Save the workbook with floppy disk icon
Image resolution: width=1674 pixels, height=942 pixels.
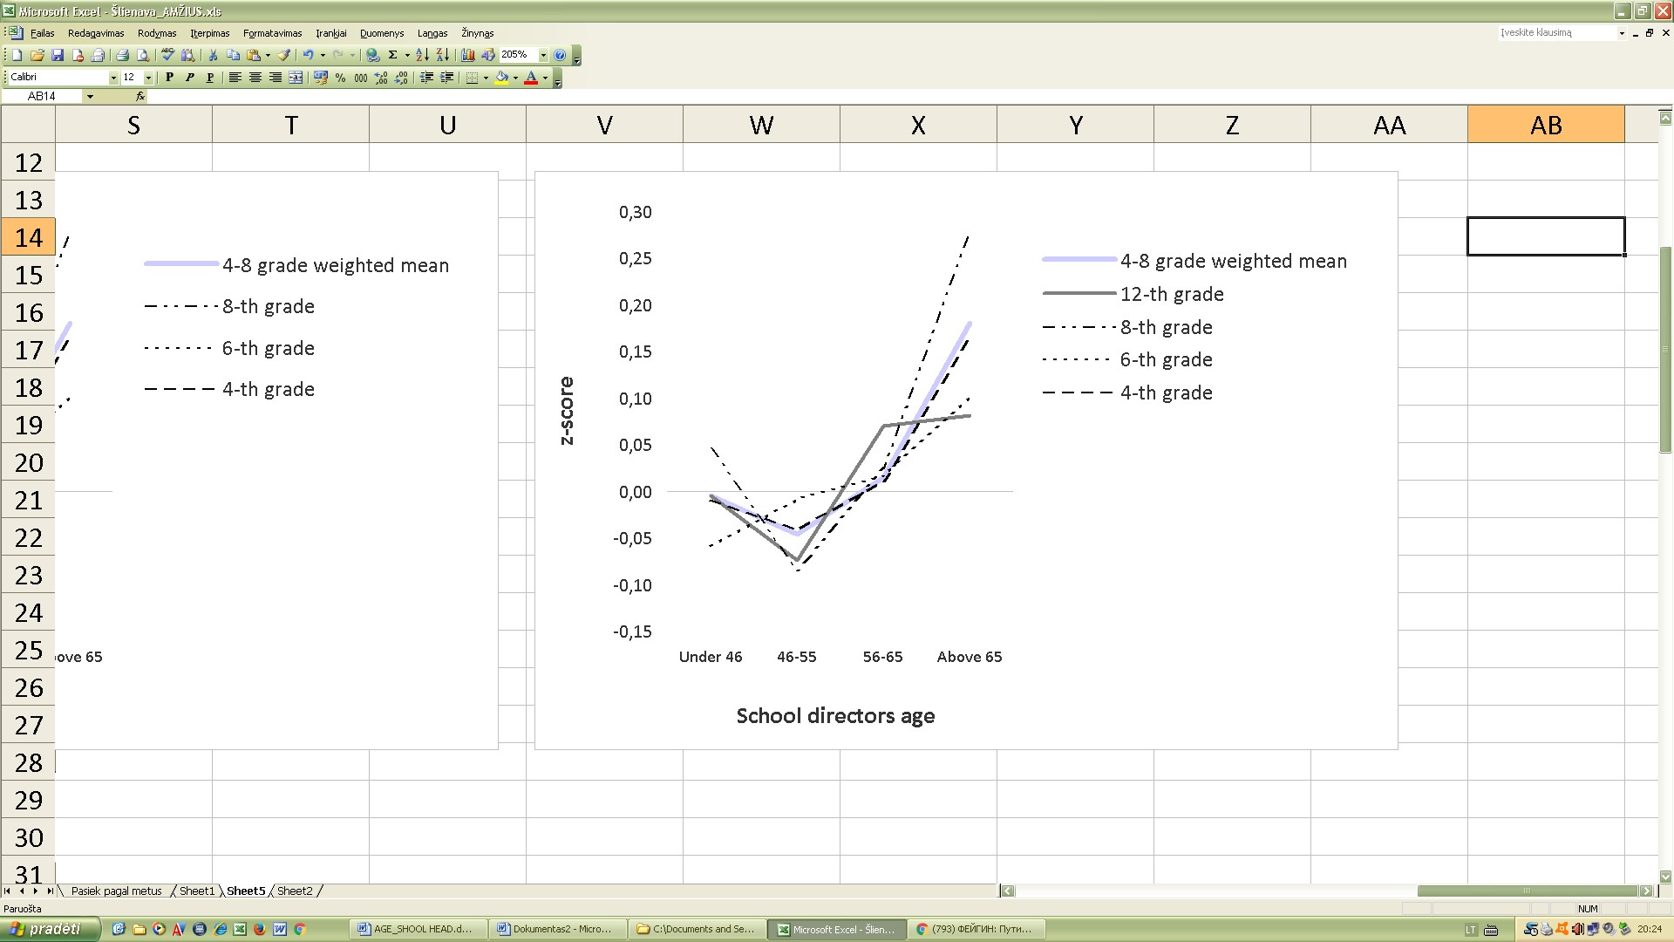pos(58,55)
